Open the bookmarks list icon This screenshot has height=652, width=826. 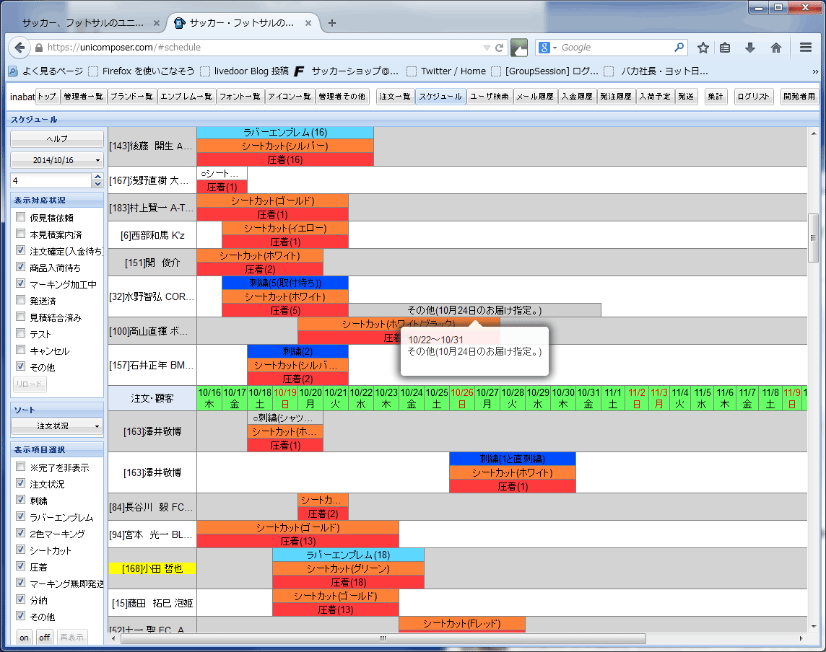(x=725, y=48)
